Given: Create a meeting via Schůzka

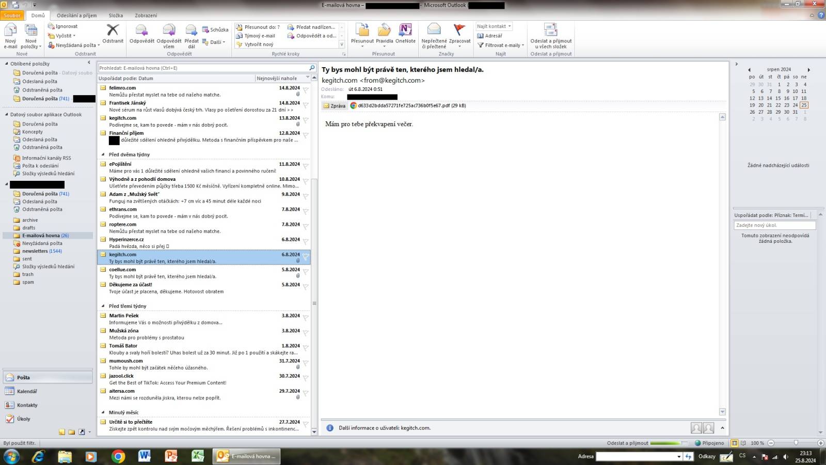Looking at the screenshot, I should 215,29.
